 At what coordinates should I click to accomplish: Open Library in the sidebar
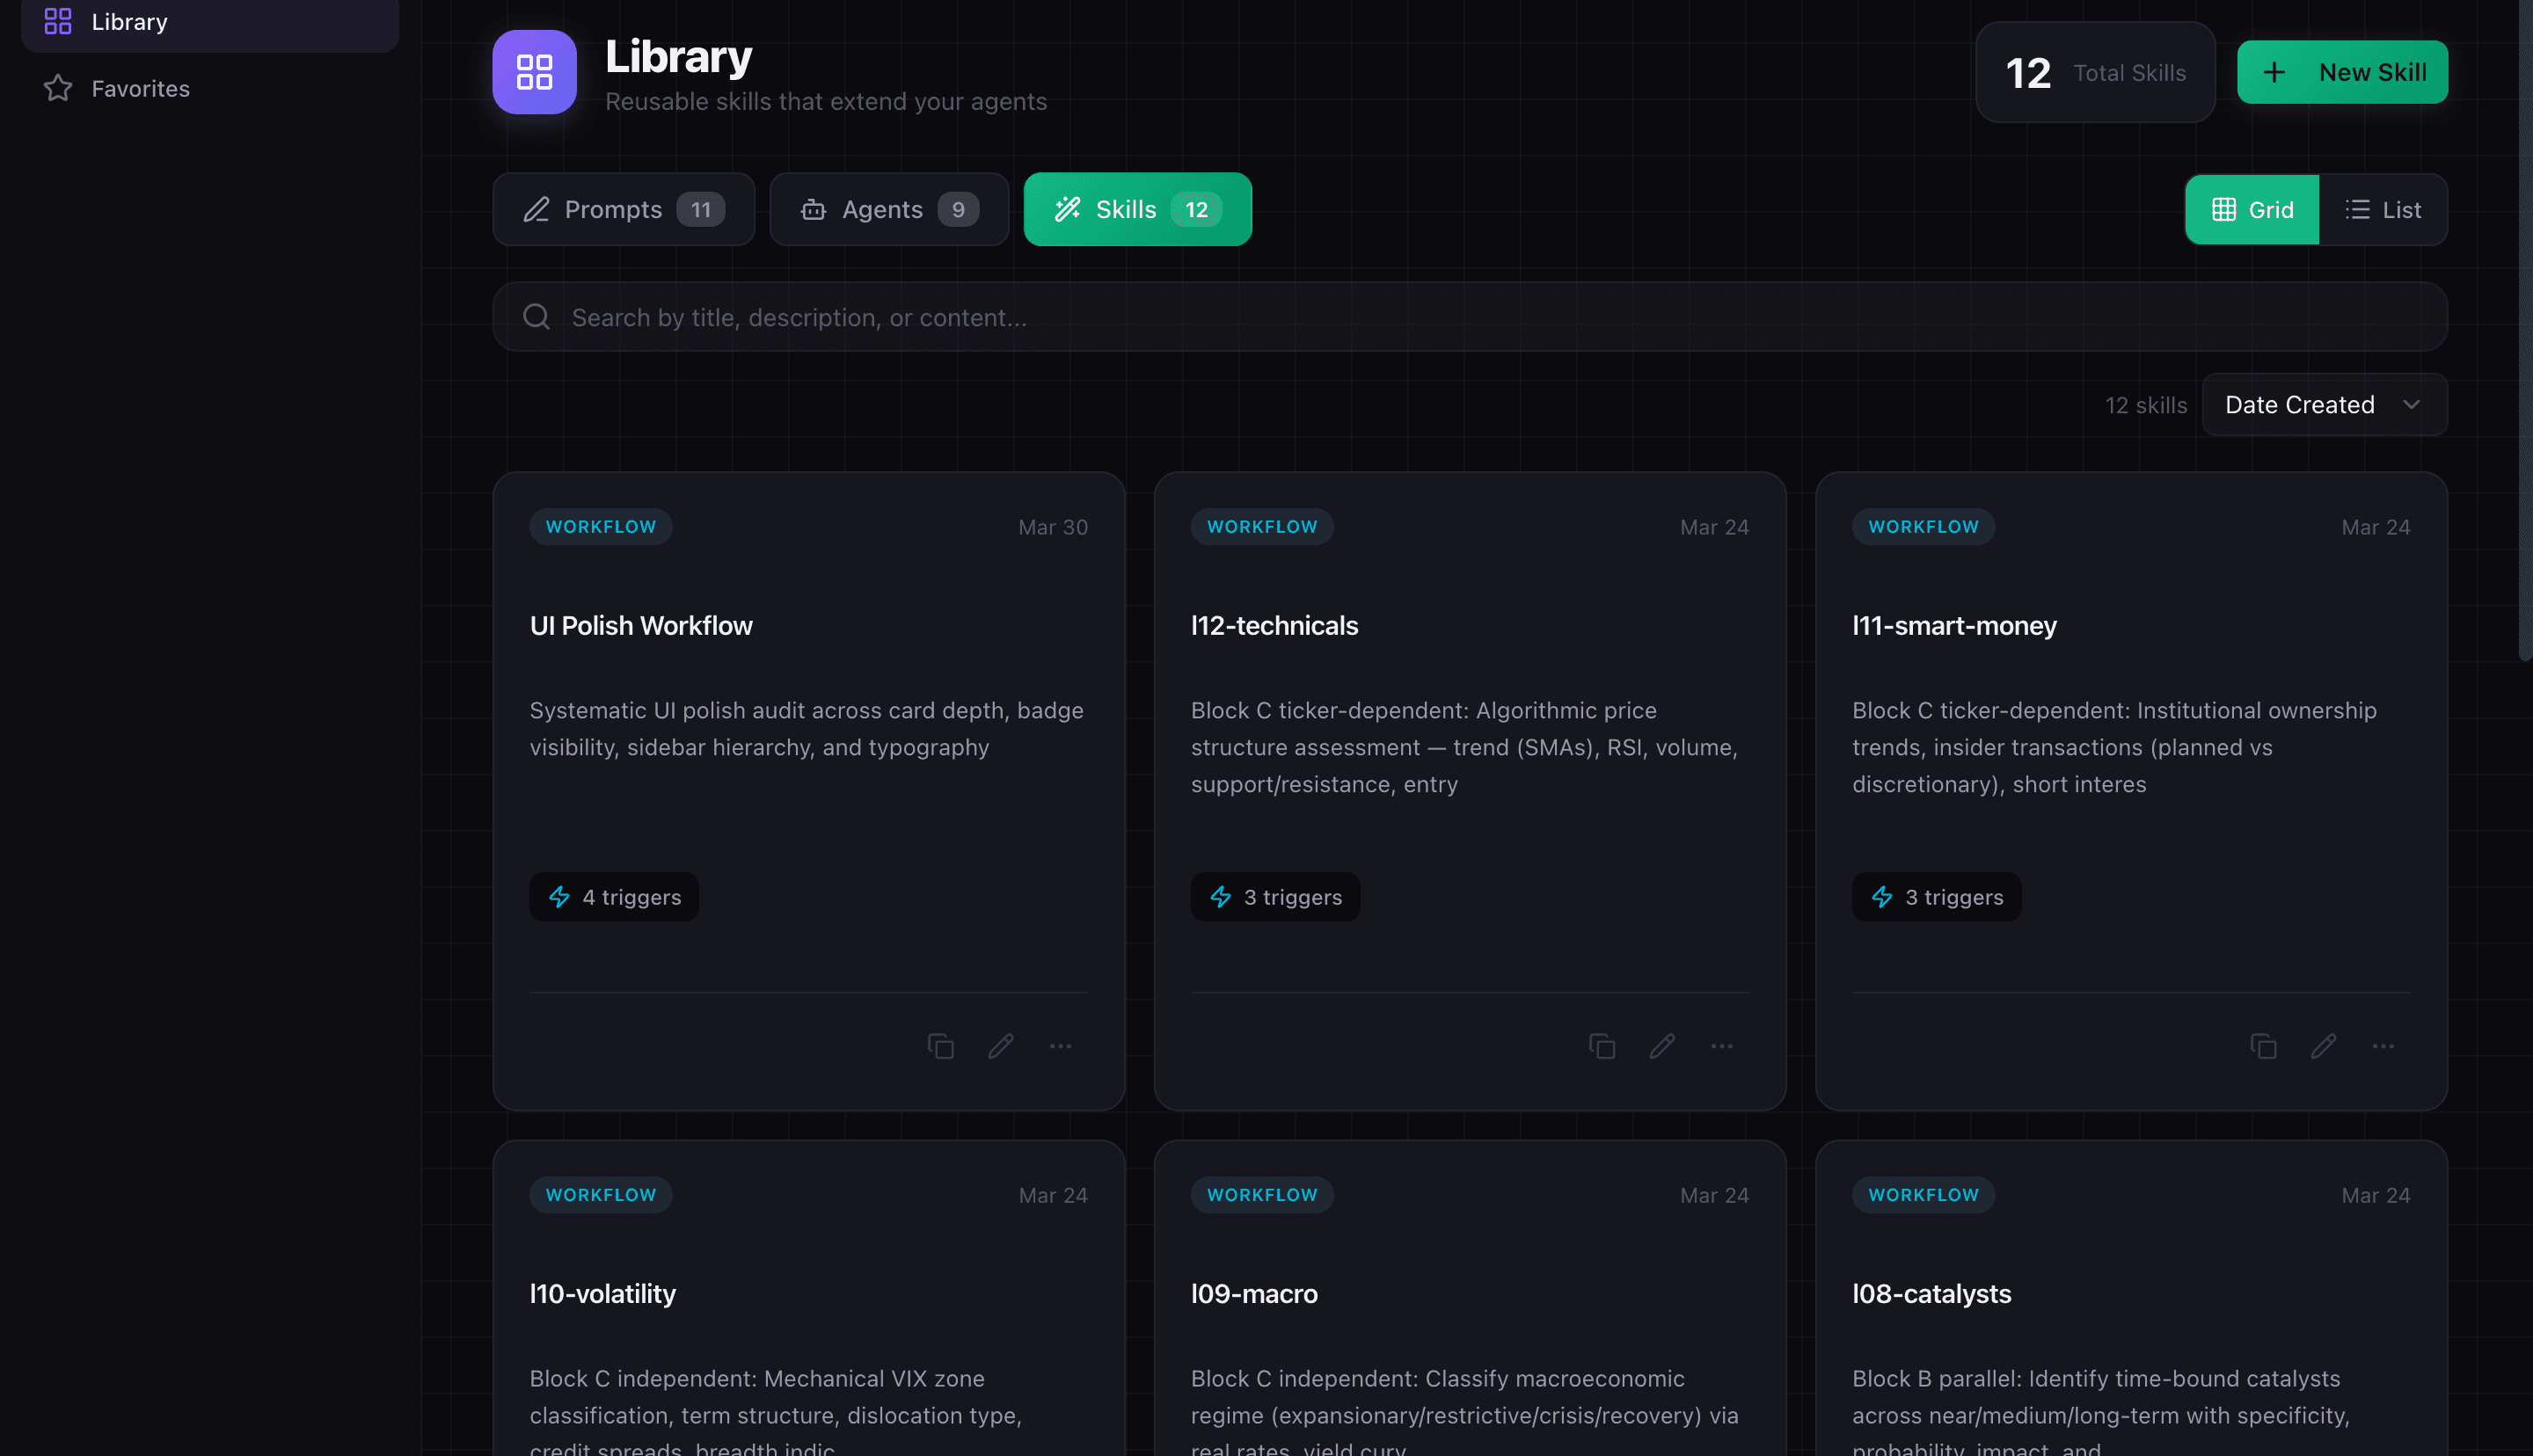pyautogui.click(x=209, y=22)
